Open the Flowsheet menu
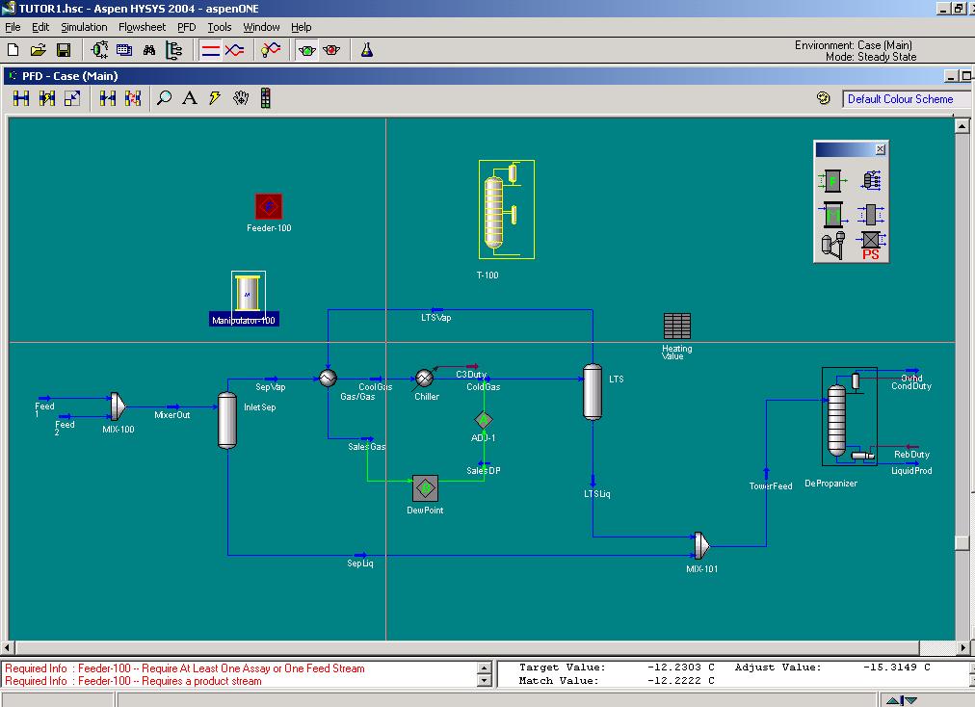The image size is (975, 707). pyautogui.click(x=142, y=27)
